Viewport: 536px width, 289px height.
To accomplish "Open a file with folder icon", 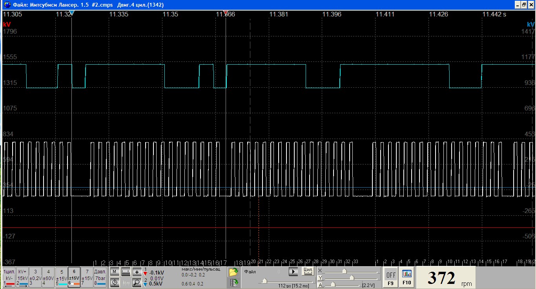I will [233, 272].
